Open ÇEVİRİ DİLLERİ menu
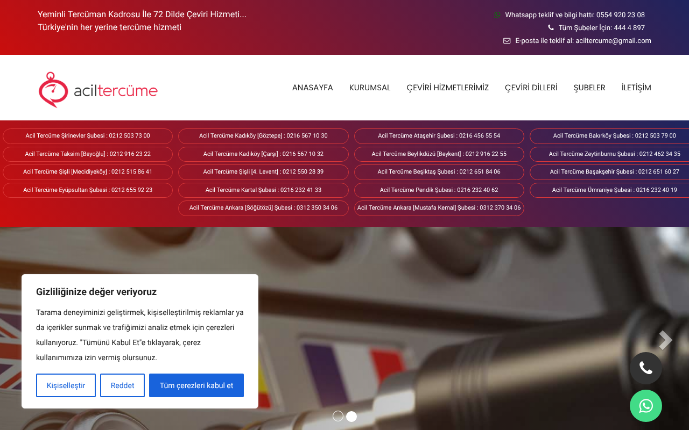Viewport: 689px width, 430px height. click(x=531, y=88)
